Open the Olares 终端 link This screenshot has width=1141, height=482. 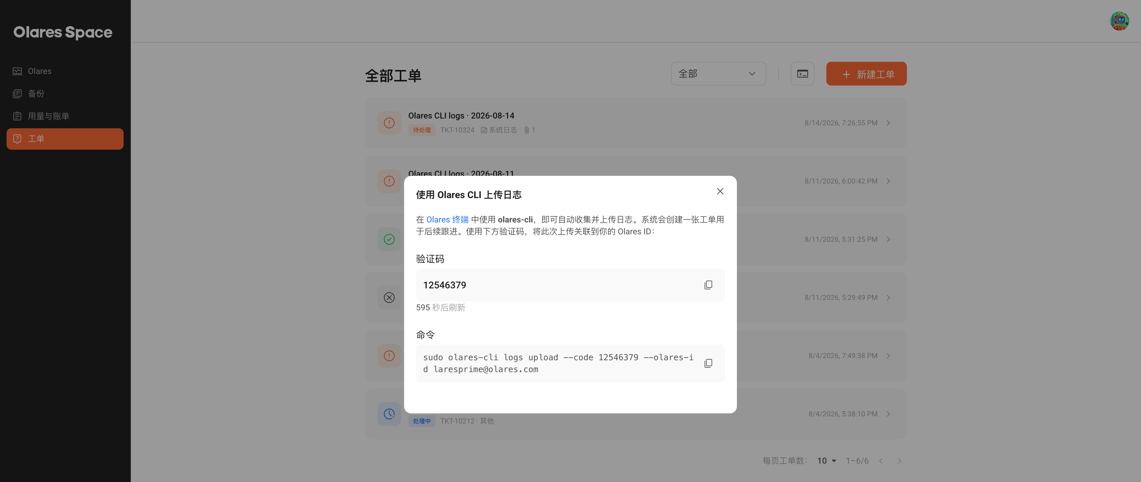[447, 219]
